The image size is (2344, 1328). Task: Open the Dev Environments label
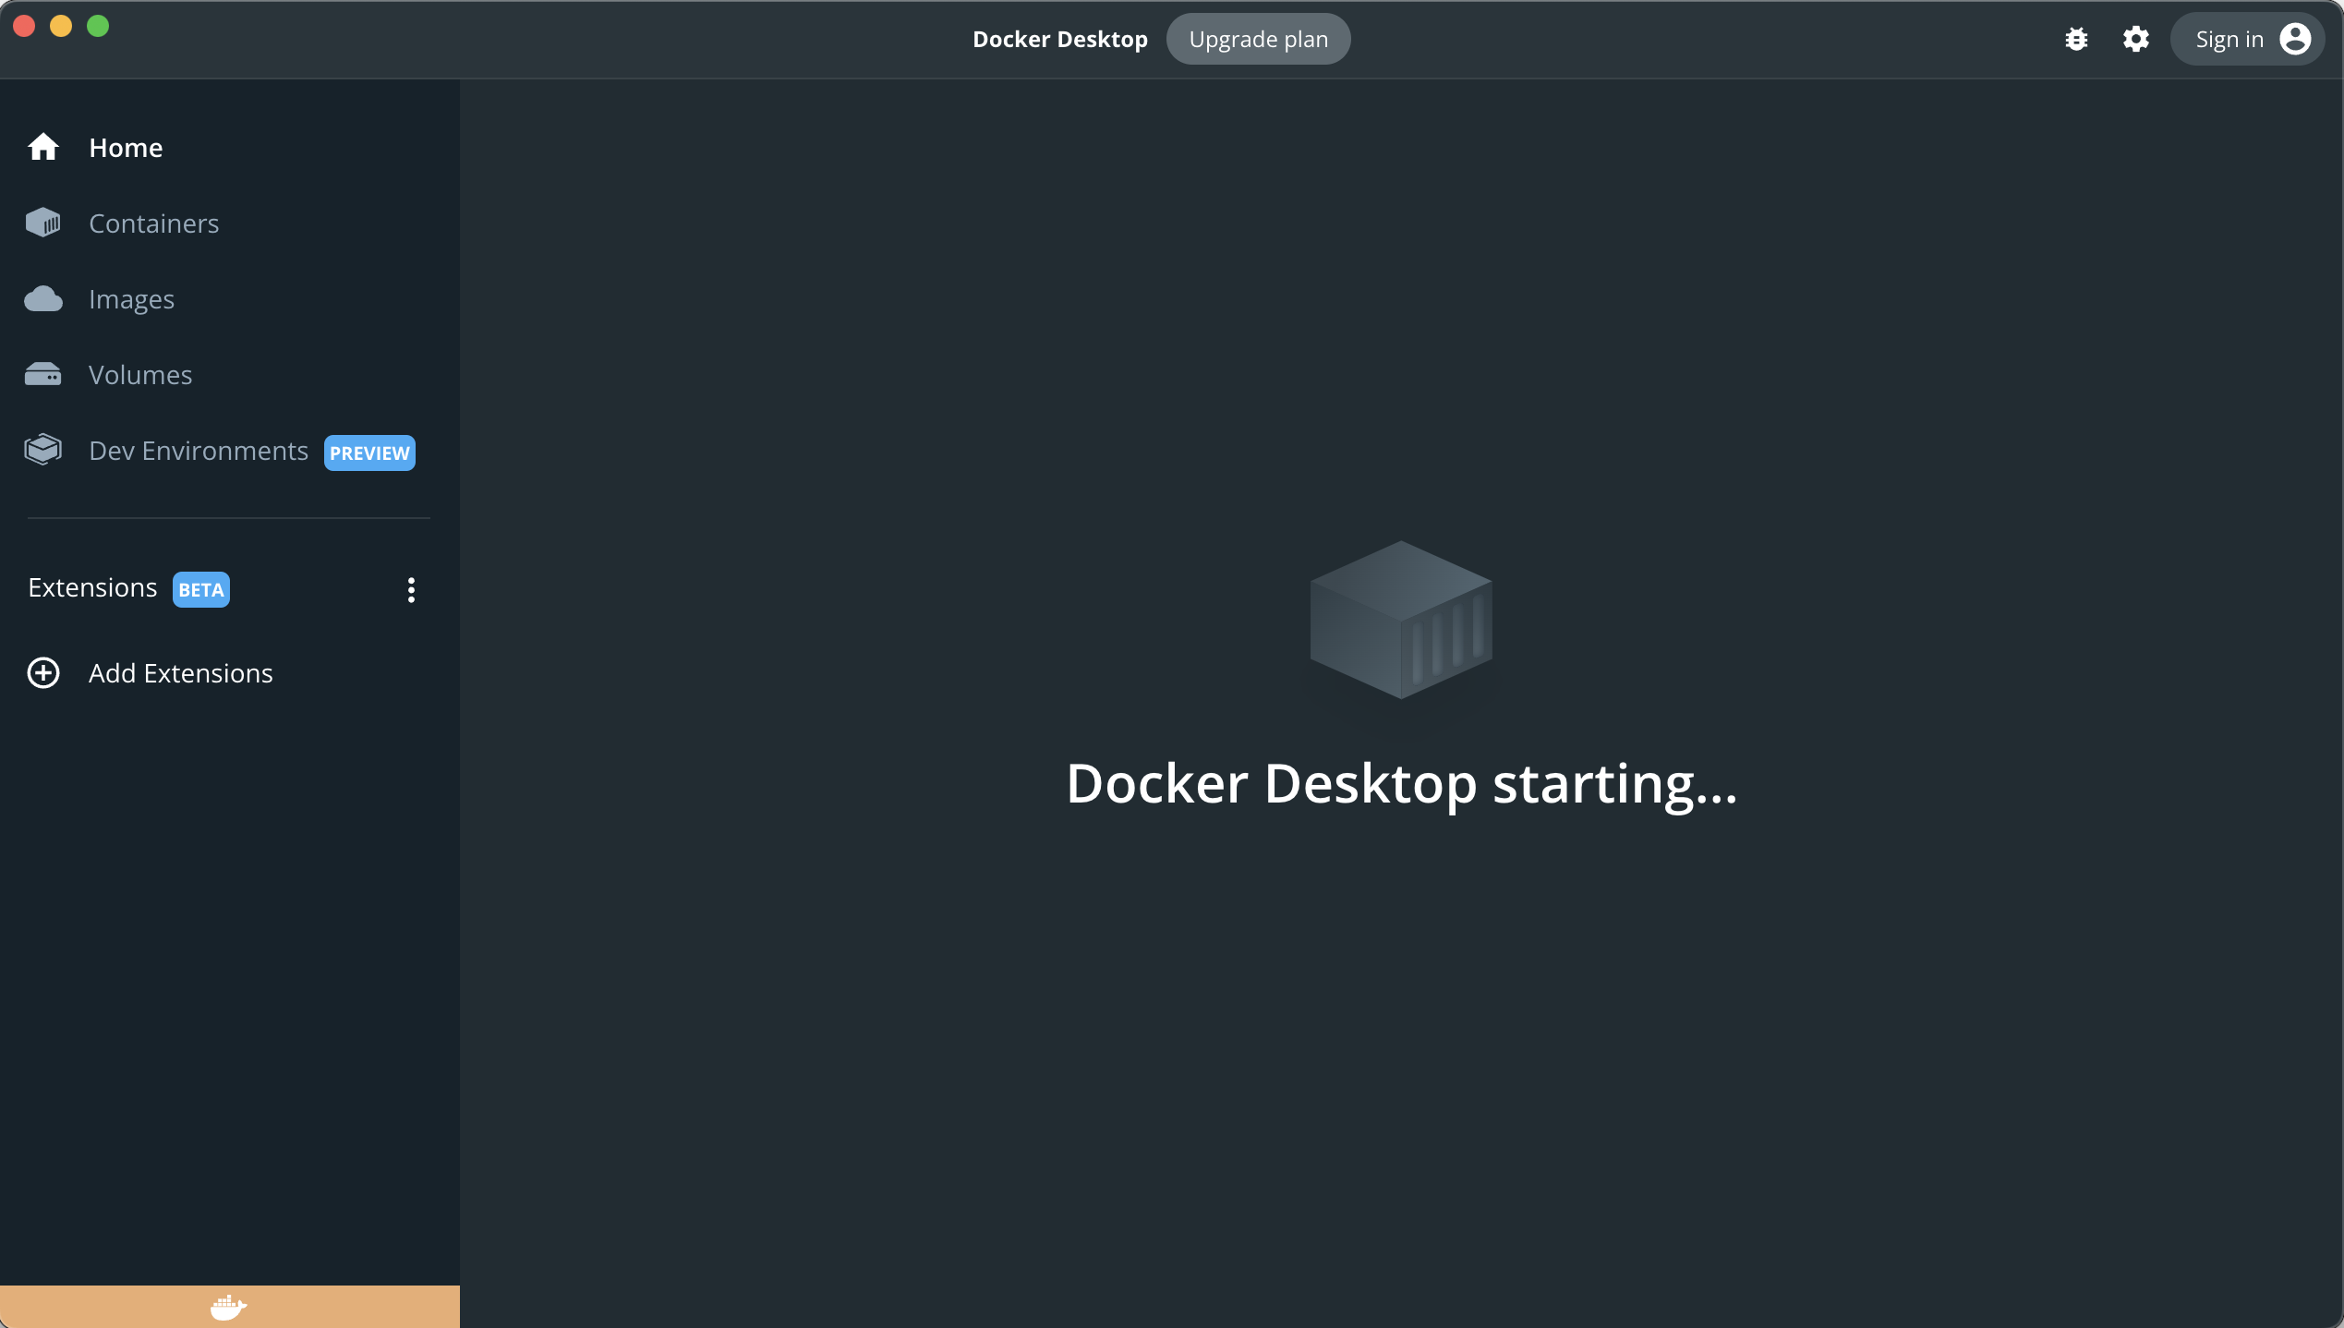click(199, 451)
